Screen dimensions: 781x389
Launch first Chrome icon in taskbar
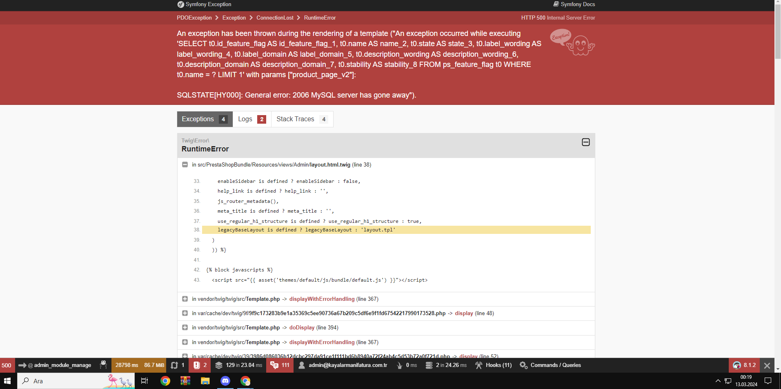click(x=165, y=381)
